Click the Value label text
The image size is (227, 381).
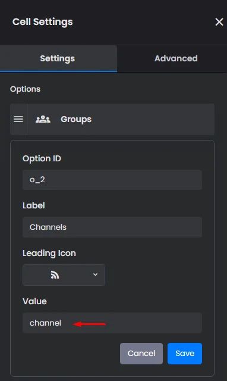point(34,301)
